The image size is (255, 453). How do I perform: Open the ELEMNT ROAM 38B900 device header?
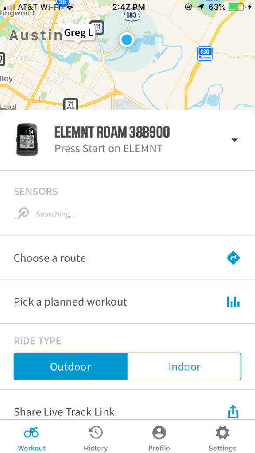[x=127, y=140]
